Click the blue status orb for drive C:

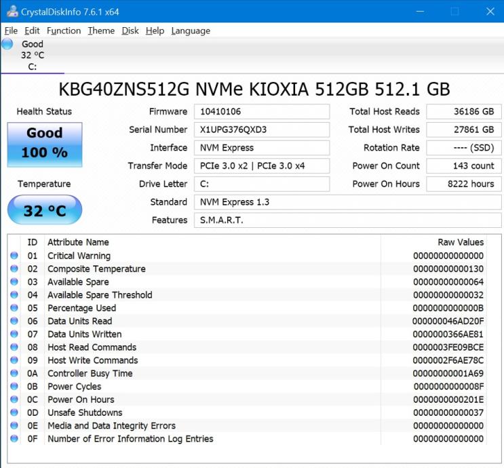7,45
